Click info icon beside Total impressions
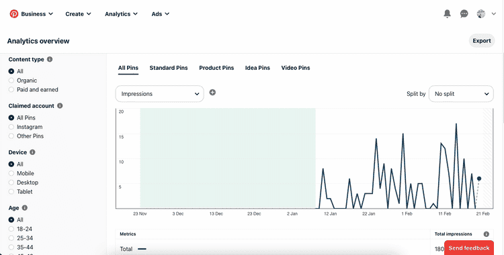Viewport: 504px width, 255px height. coord(487,234)
